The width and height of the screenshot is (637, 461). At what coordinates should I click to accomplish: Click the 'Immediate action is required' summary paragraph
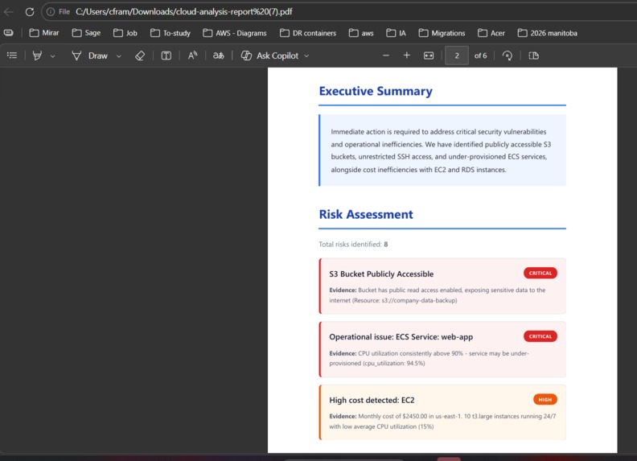[441, 150]
